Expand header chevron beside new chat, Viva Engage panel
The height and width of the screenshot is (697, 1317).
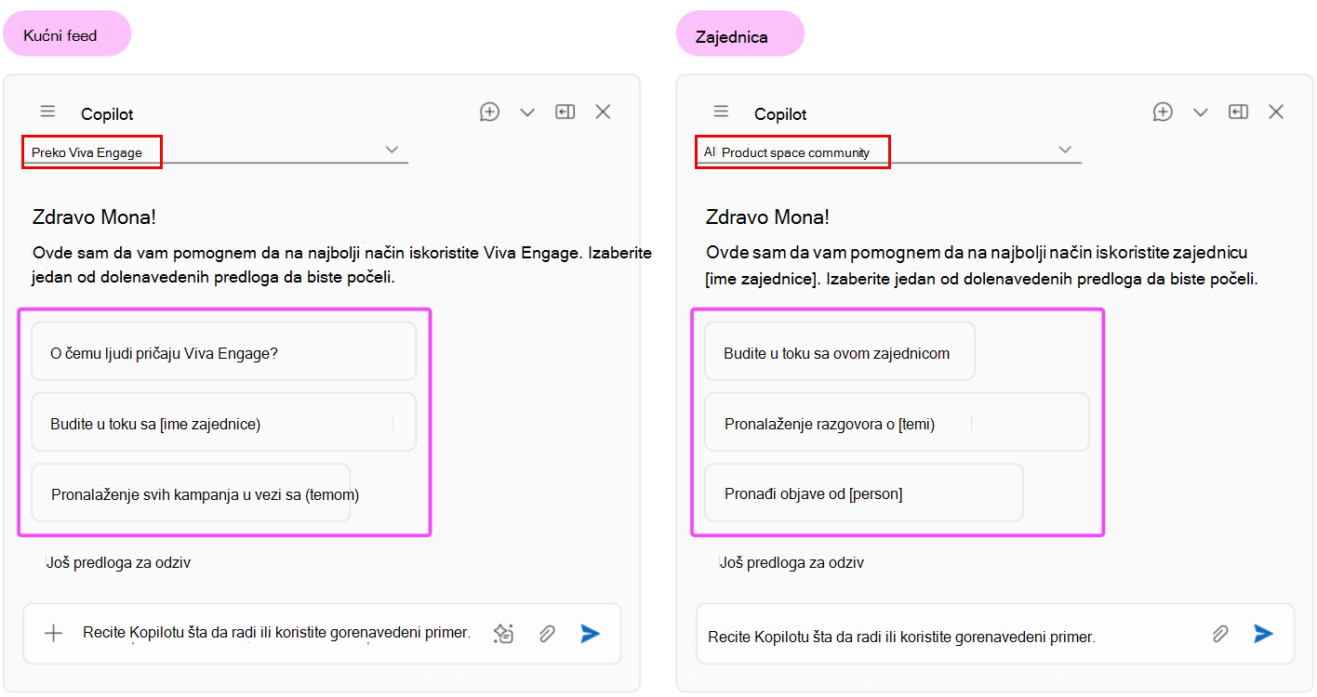(x=527, y=112)
